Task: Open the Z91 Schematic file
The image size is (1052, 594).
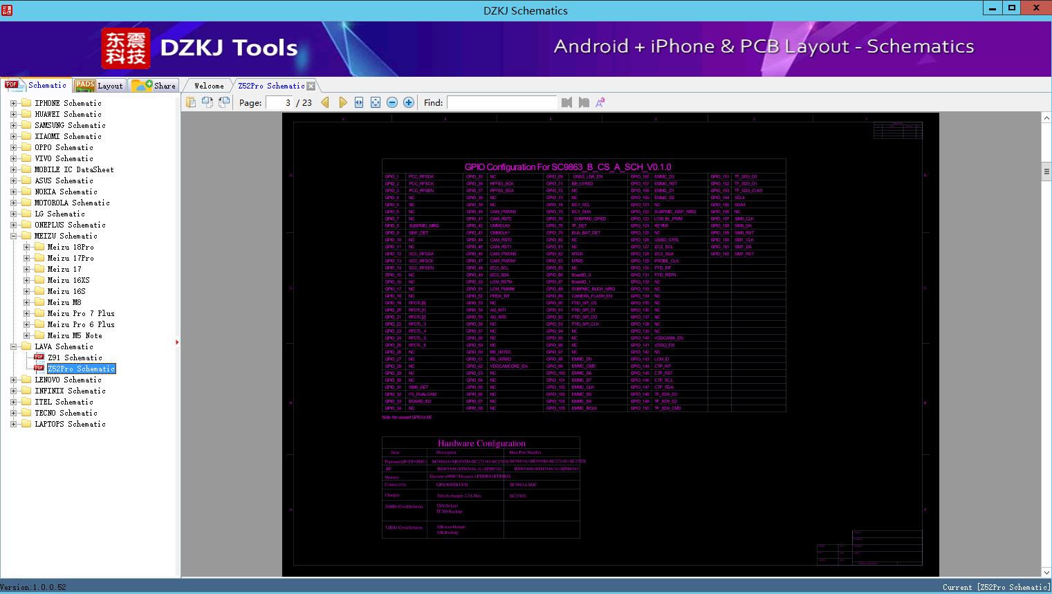Action: pos(75,358)
